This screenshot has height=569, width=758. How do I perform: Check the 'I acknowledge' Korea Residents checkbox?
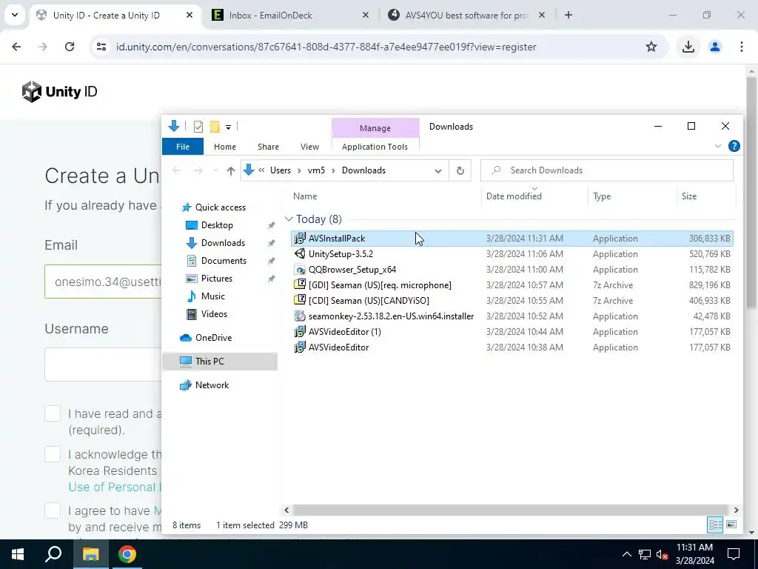(x=53, y=454)
